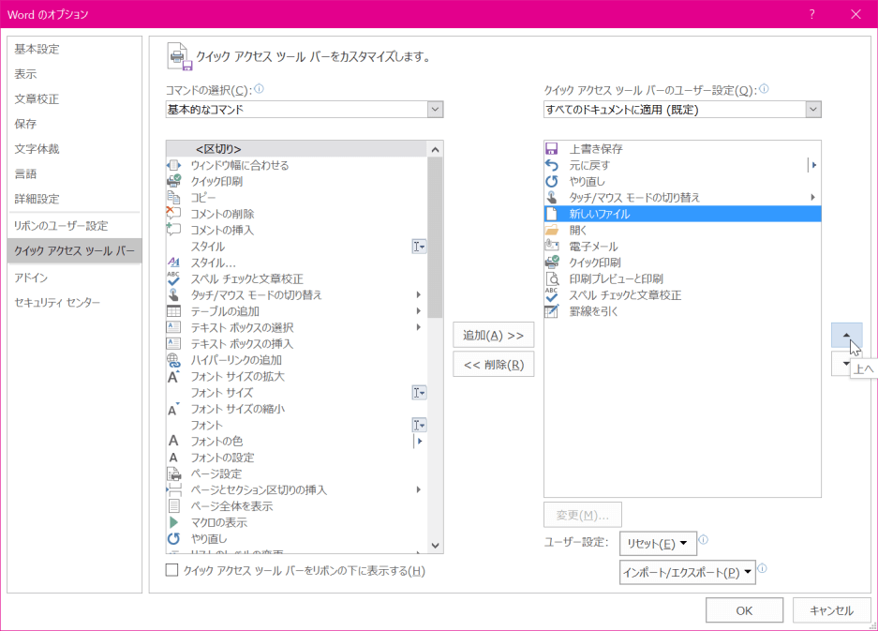
Task: Confirm with the OK button
Action: coord(744,610)
